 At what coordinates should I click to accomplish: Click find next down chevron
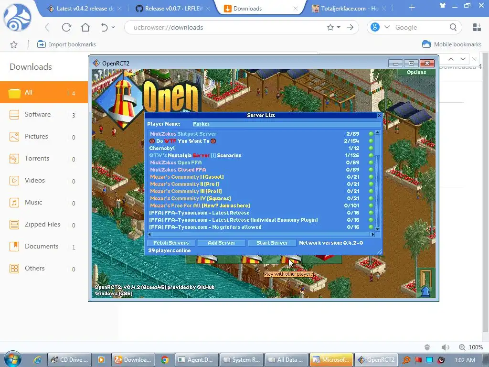click(463, 59)
